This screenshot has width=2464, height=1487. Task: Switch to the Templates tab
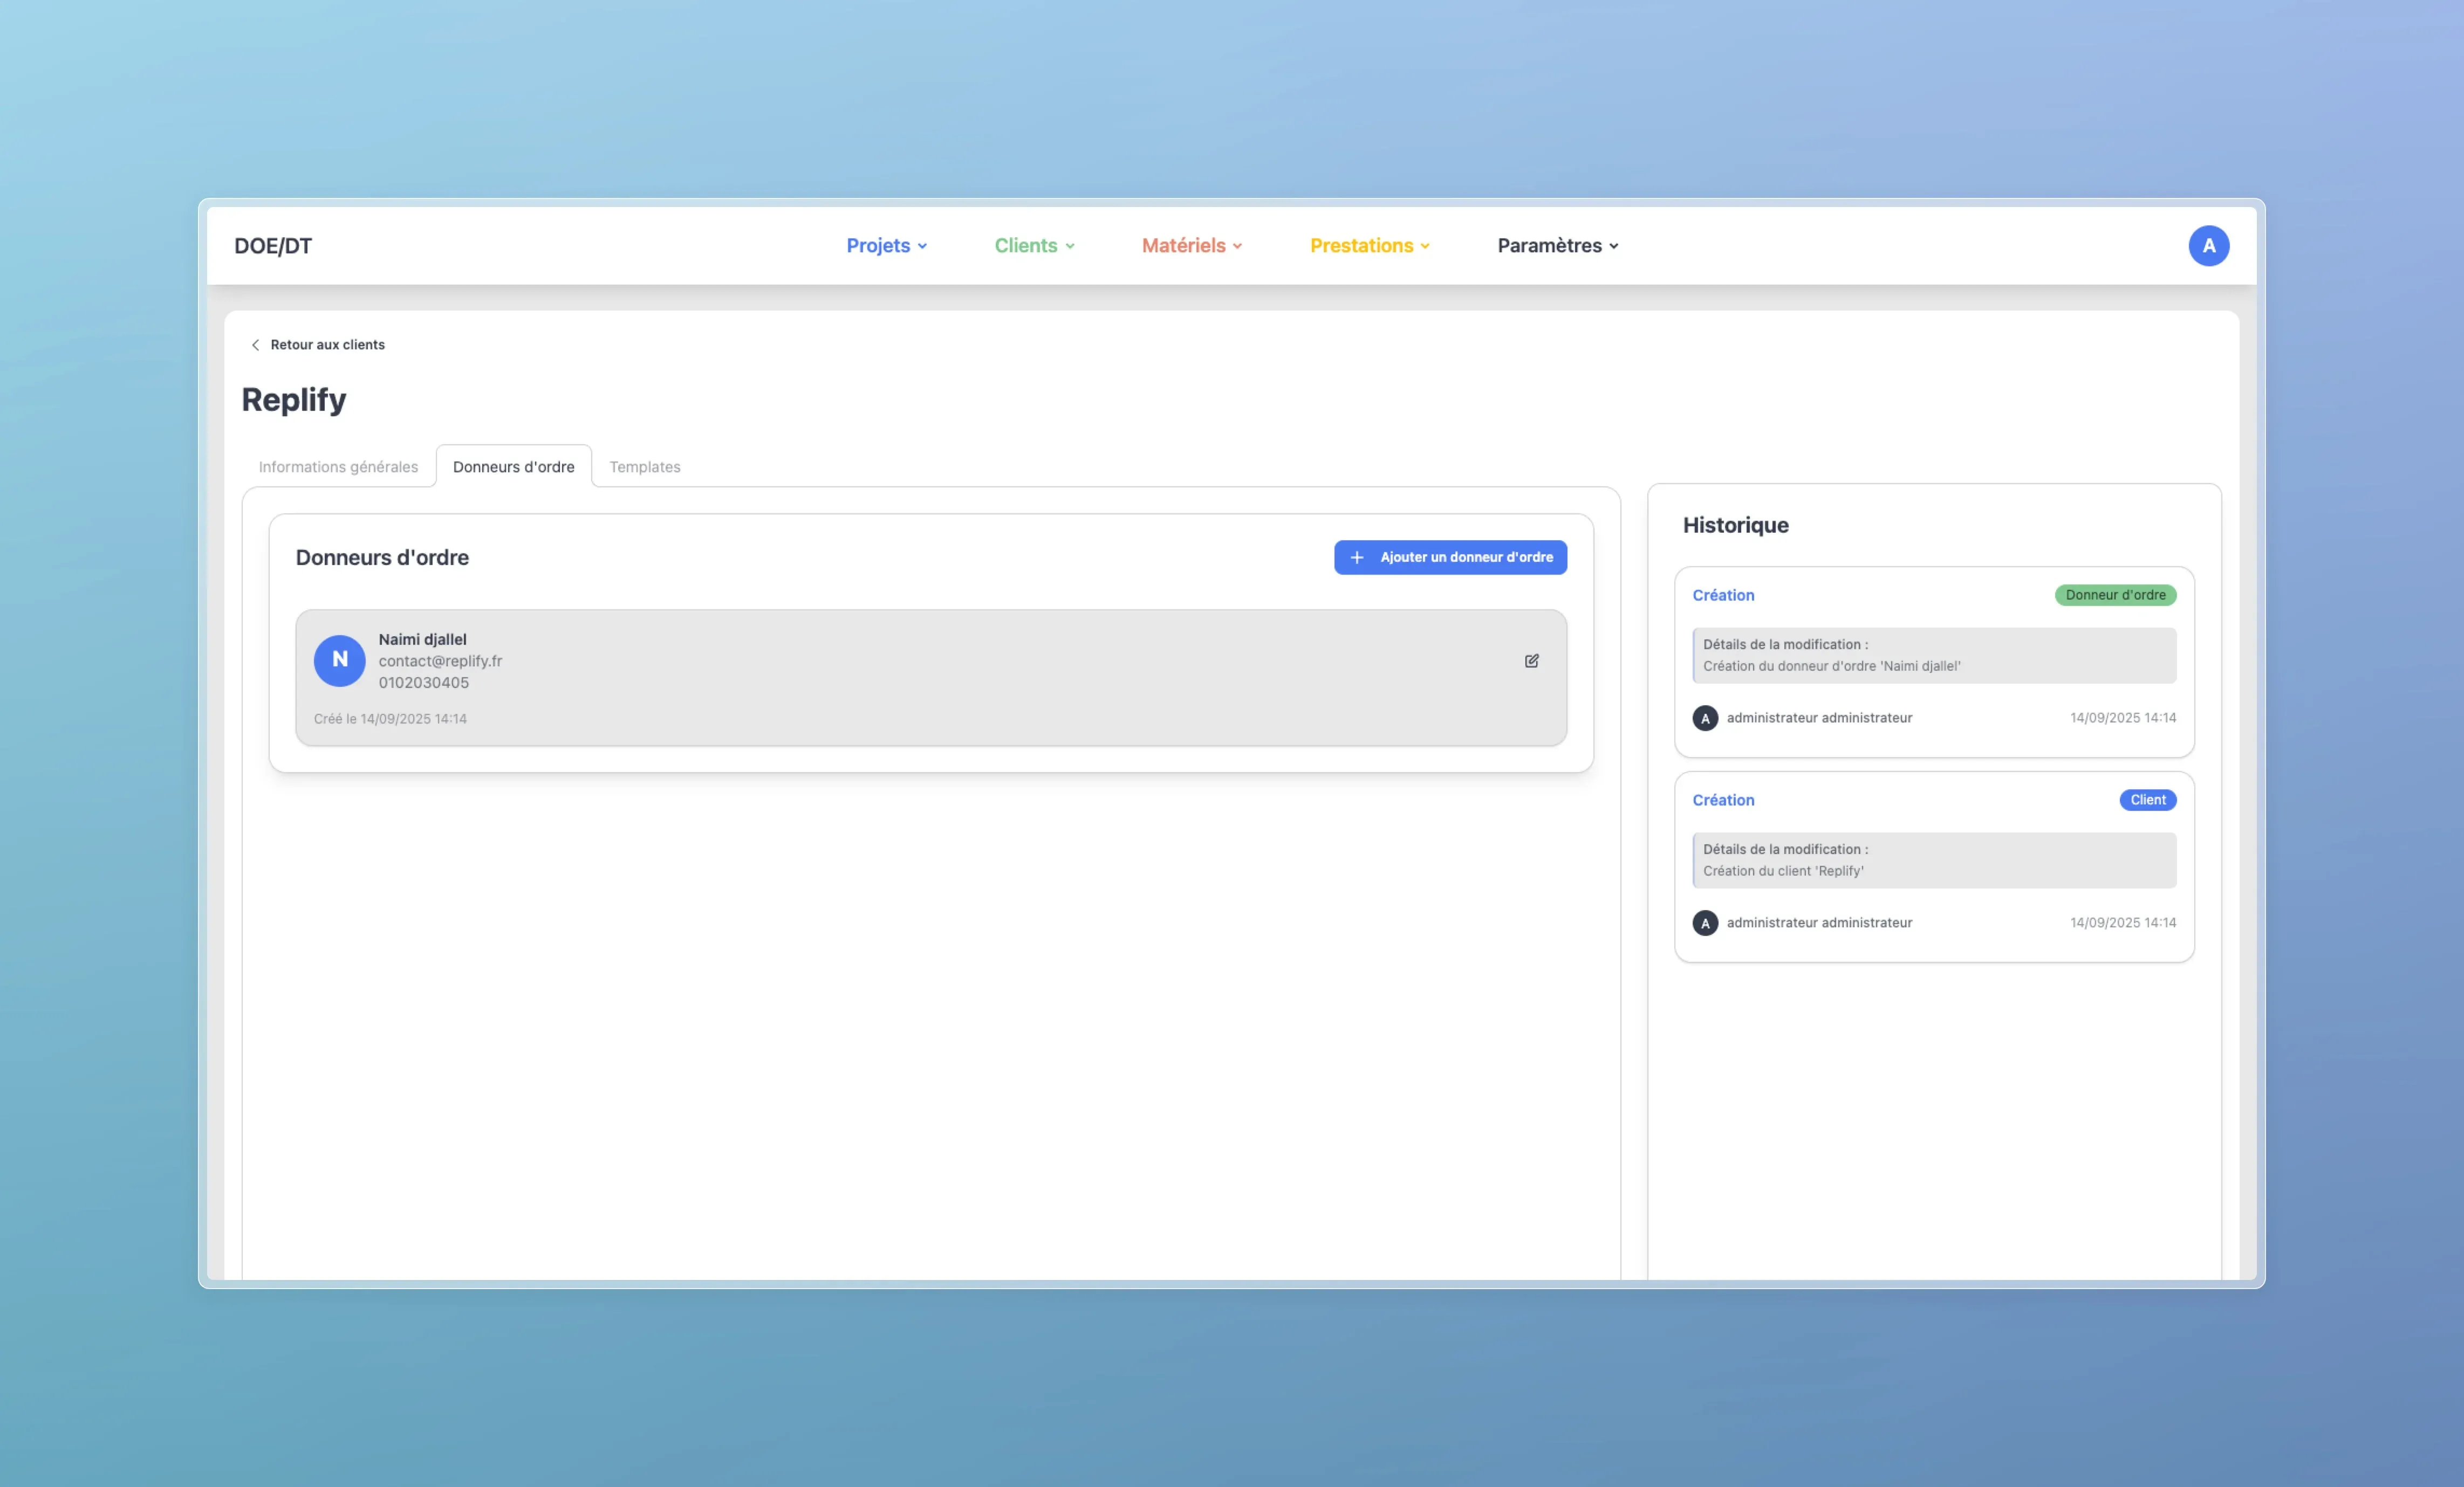tap(644, 467)
